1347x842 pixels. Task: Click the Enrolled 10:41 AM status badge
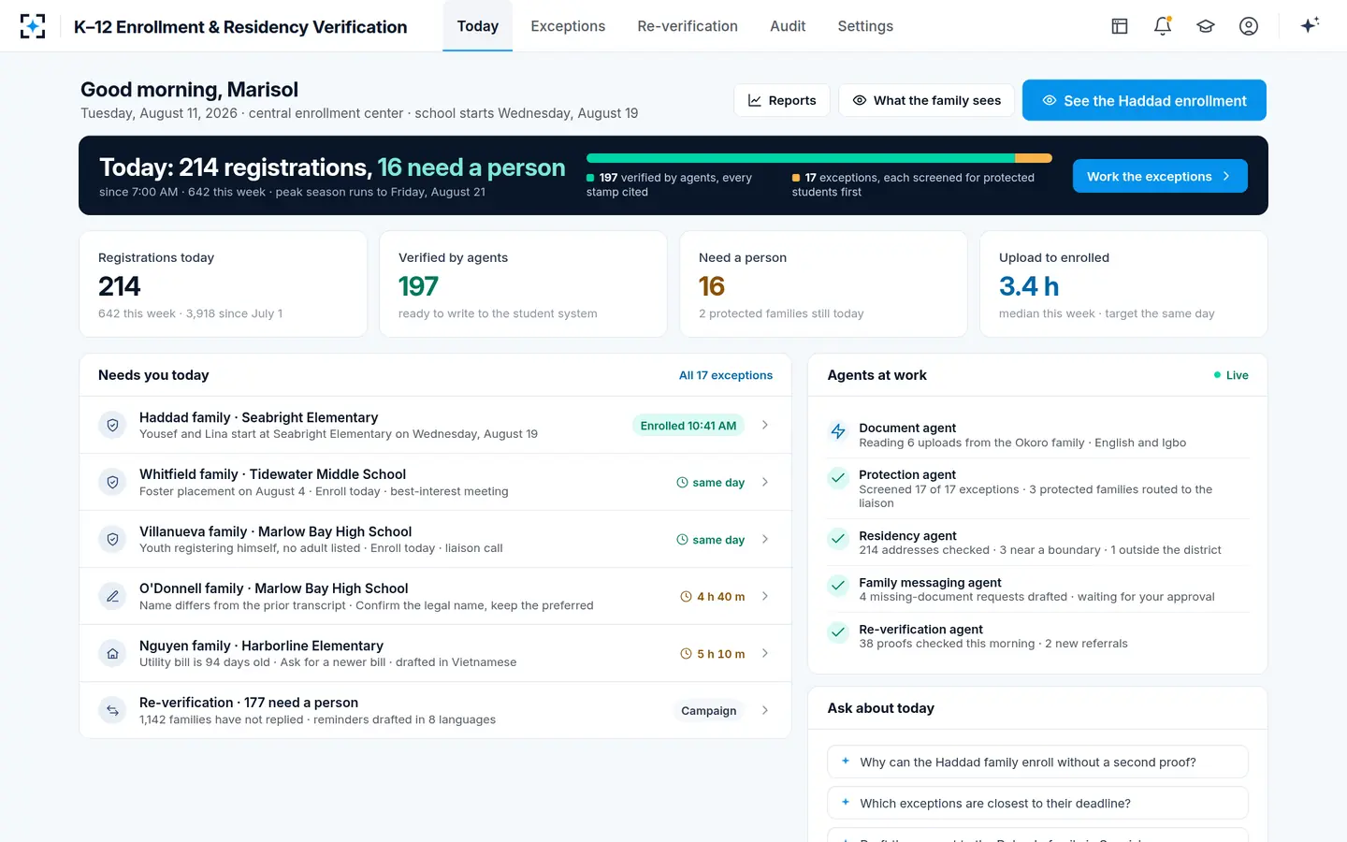click(x=688, y=426)
